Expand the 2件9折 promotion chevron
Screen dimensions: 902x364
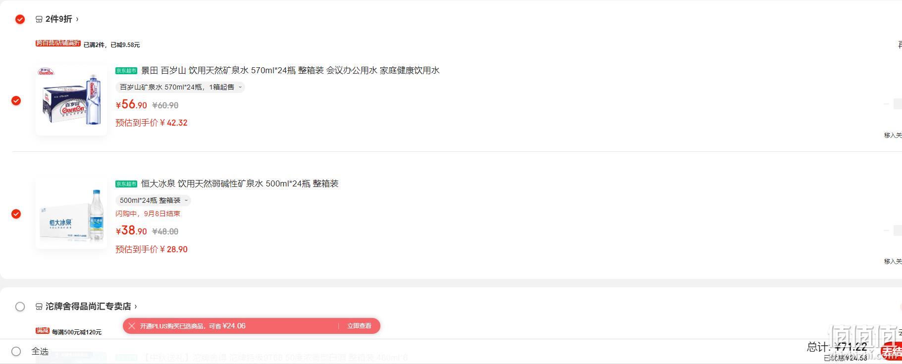click(77, 19)
